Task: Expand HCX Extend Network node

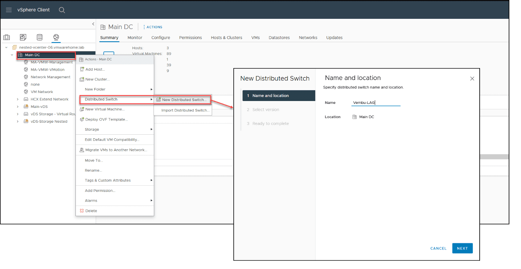Action: point(17,99)
